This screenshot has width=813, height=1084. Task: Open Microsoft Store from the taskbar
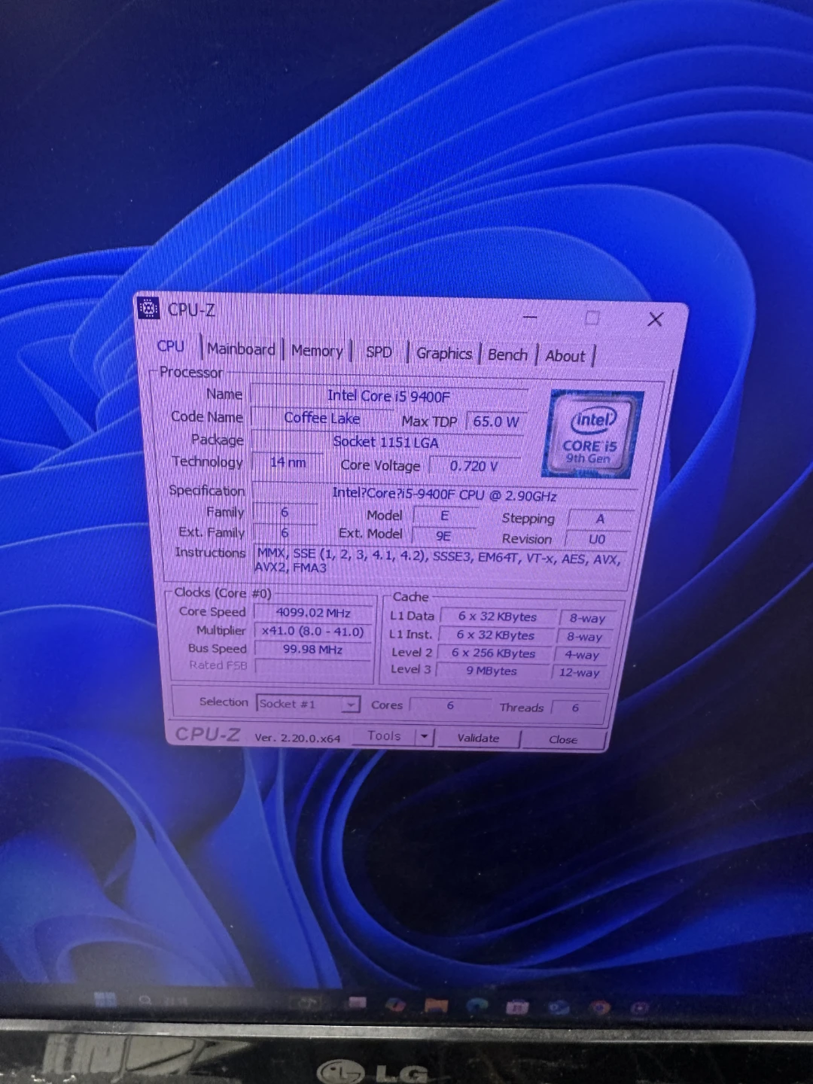point(517,1006)
